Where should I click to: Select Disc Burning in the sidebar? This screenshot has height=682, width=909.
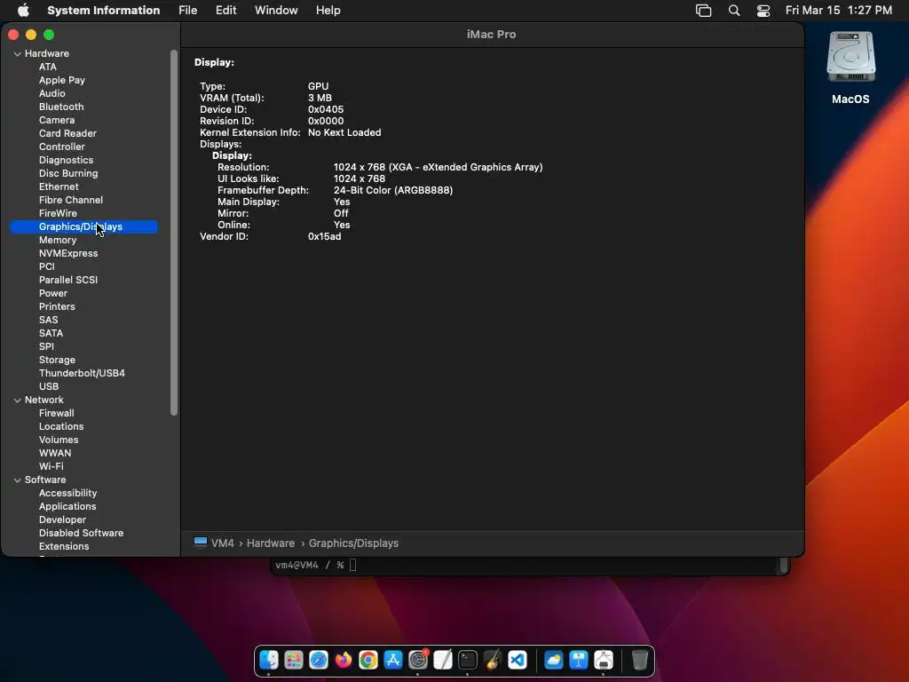click(x=68, y=173)
